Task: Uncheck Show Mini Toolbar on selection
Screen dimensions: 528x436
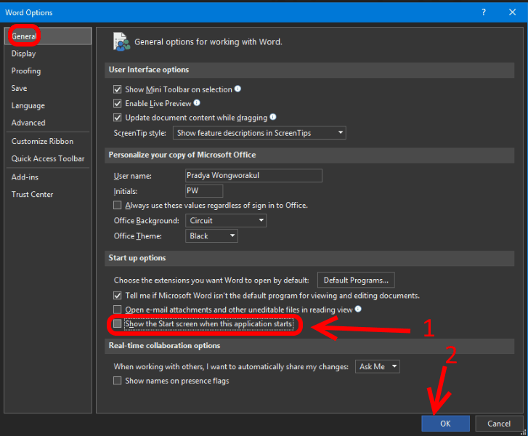Action: [117, 89]
